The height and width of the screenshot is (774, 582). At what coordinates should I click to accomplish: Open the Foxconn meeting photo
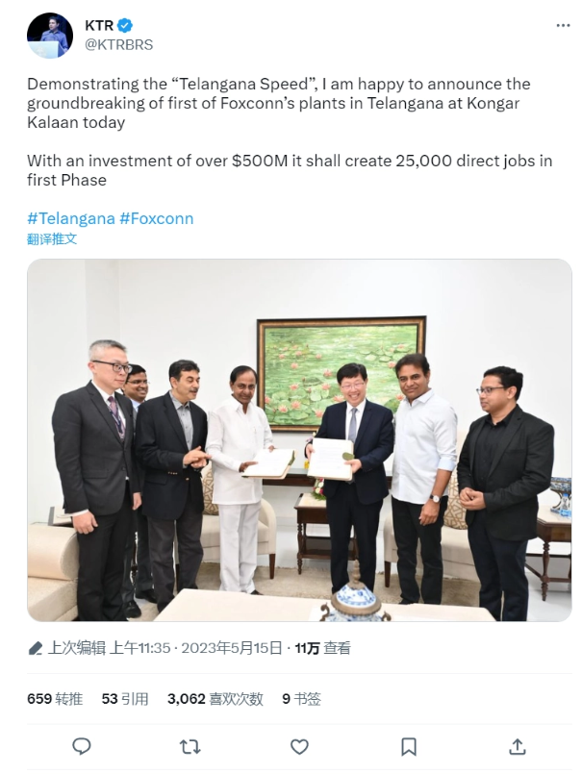[x=299, y=439]
